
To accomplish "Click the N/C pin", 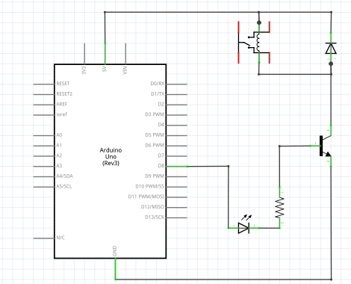I will (x=44, y=238).
